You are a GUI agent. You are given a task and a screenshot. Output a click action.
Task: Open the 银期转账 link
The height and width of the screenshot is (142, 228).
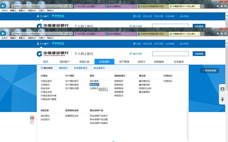(x=119, y=84)
